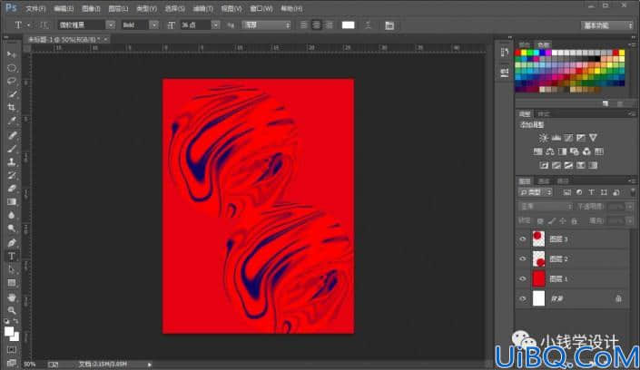Open the layer filter type dropdown
This screenshot has width=640, height=370.
pyautogui.click(x=536, y=192)
